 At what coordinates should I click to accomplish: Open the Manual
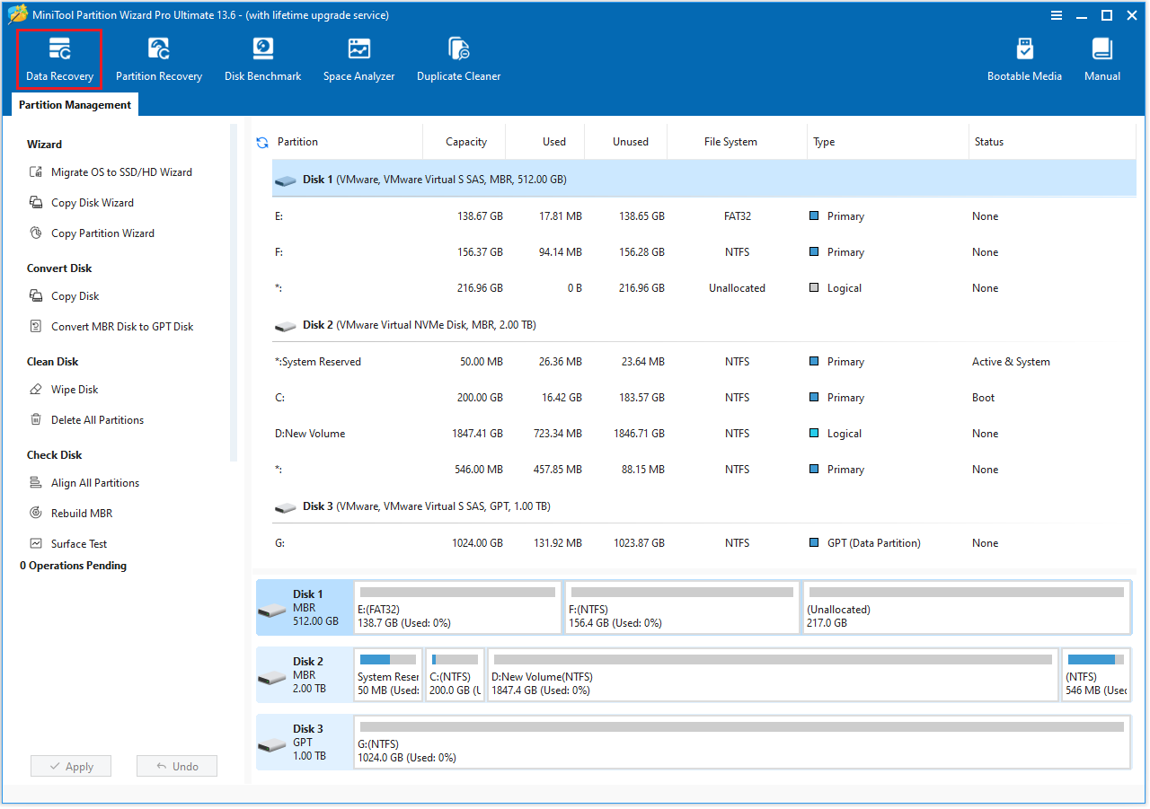pos(1101,57)
